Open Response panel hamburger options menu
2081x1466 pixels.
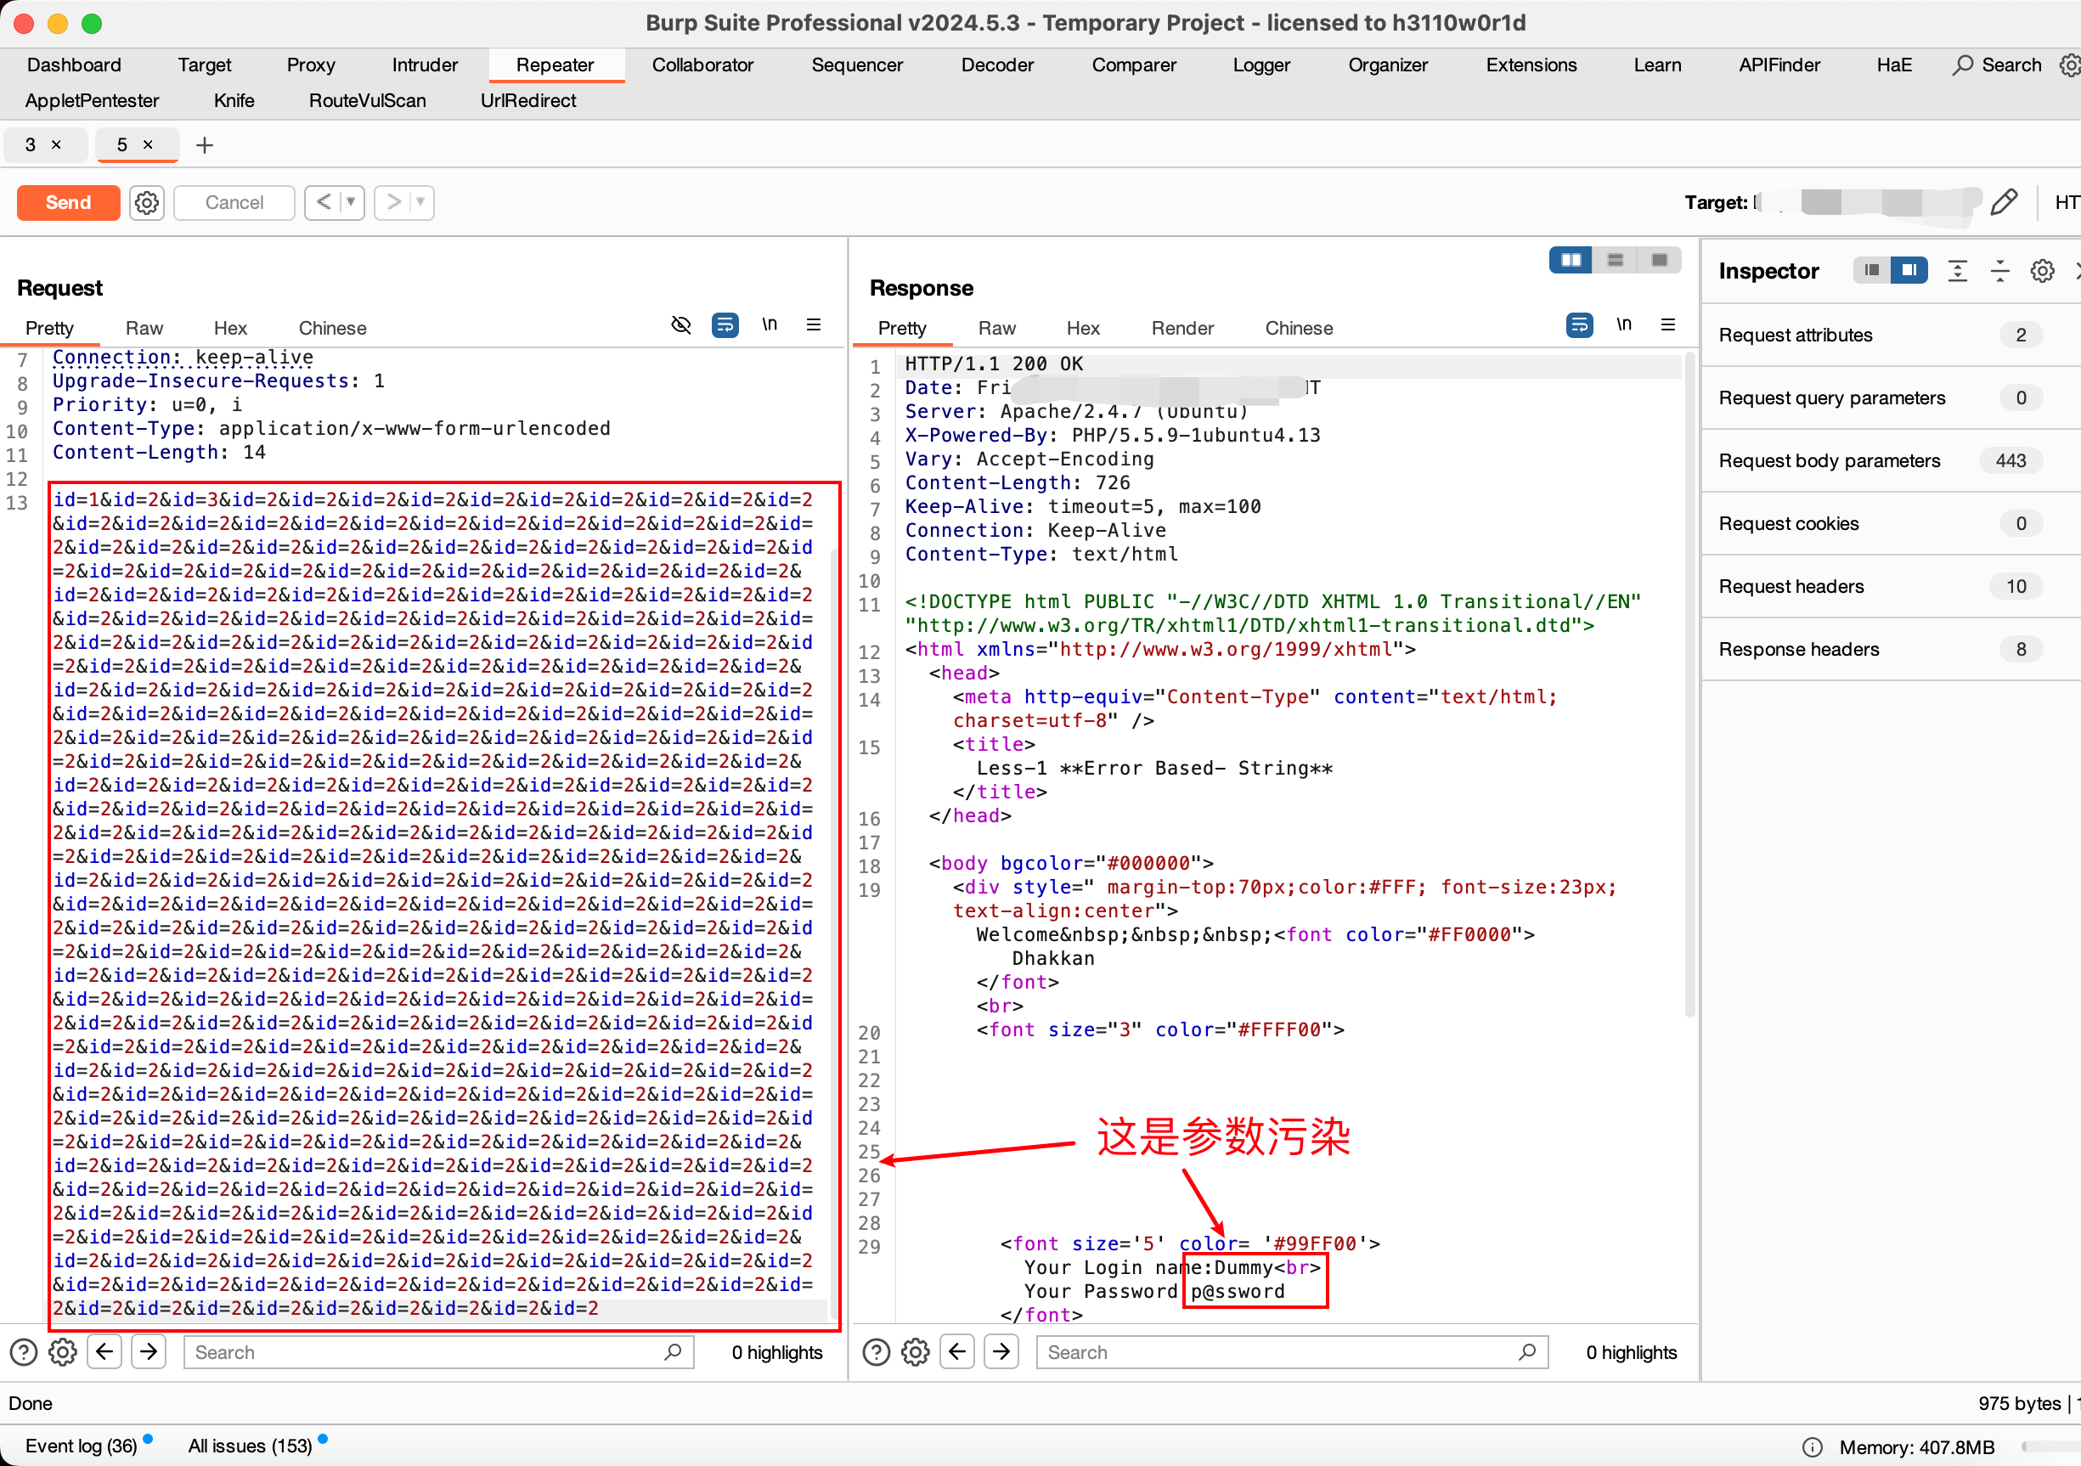pyautogui.click(x=1667, y=325)
